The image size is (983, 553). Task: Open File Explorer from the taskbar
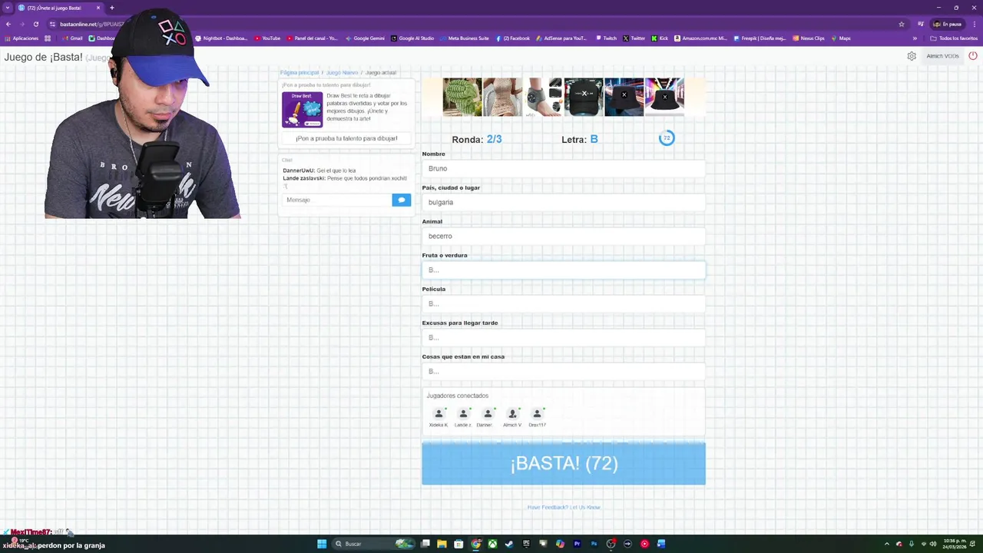coord(442,544)
